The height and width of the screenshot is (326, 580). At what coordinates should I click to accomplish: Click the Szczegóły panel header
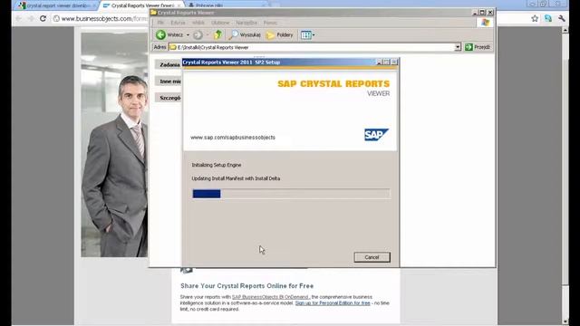point(169,98)
